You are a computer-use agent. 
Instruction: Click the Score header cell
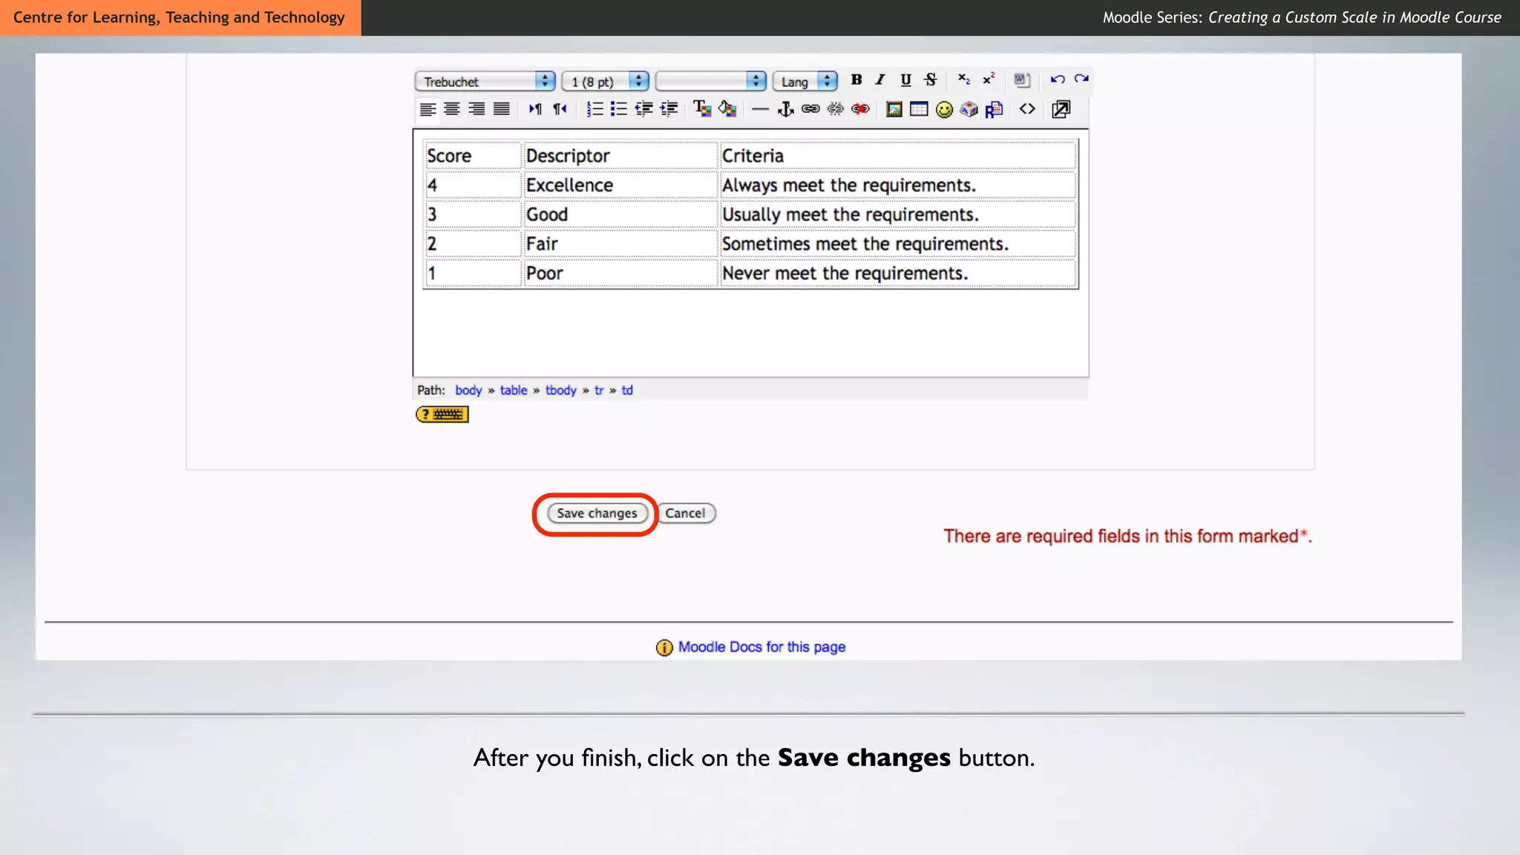tap(473, 156)
